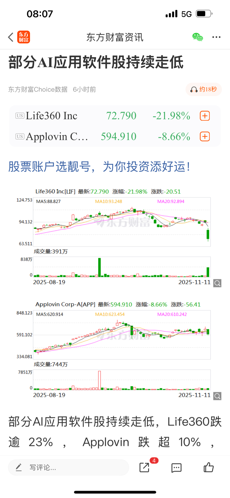The image size is (230, 498).
Task: Open the Applovin C… stock row
Action: click(115, 136)
